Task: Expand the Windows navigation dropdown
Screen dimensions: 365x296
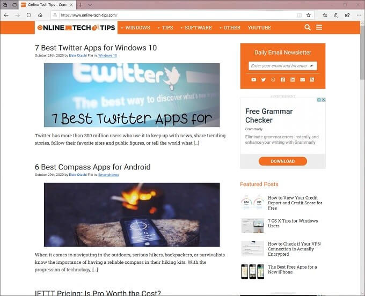Action: click(x=136, y=28)
